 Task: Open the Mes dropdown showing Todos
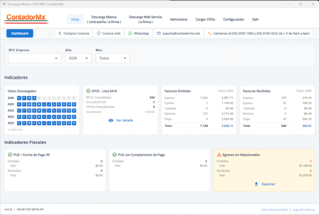click(x=113, y=58)
